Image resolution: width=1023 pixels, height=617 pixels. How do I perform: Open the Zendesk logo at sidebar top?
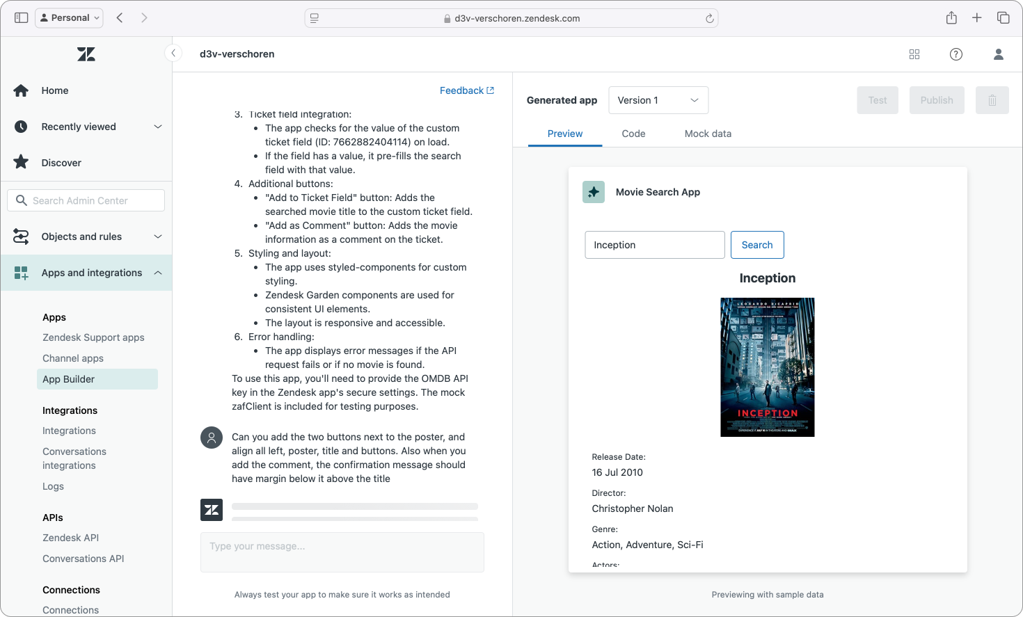click(86, 54)
